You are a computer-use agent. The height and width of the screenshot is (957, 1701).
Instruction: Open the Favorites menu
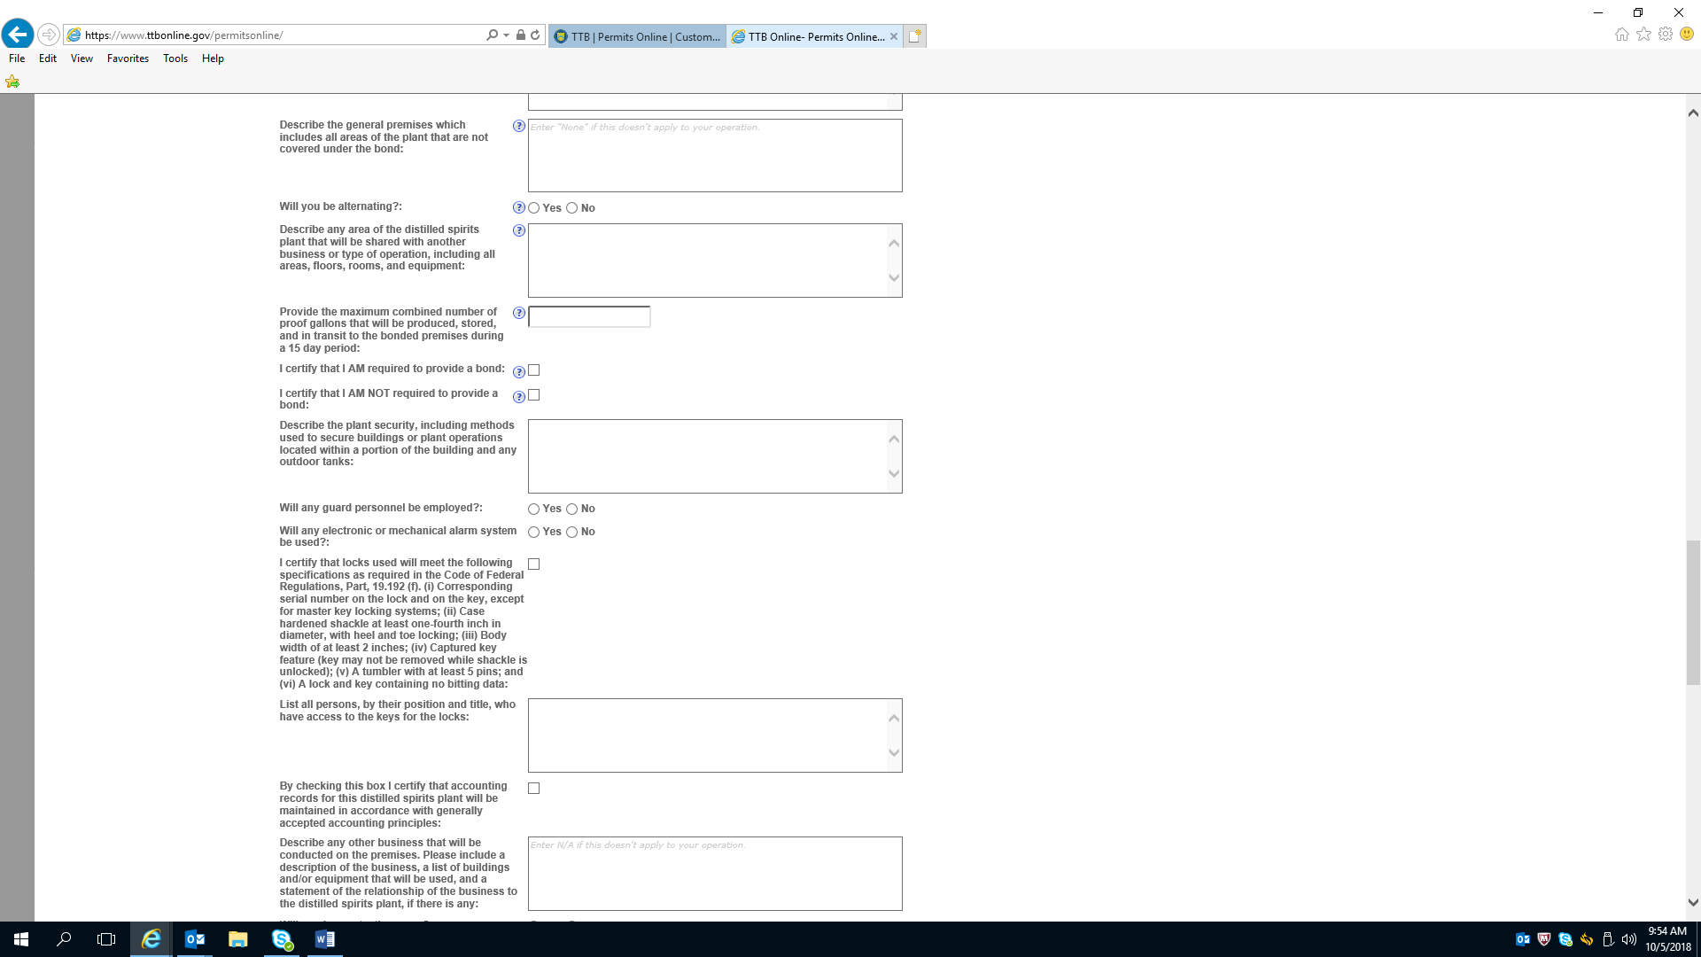click(x=128, y=58)
